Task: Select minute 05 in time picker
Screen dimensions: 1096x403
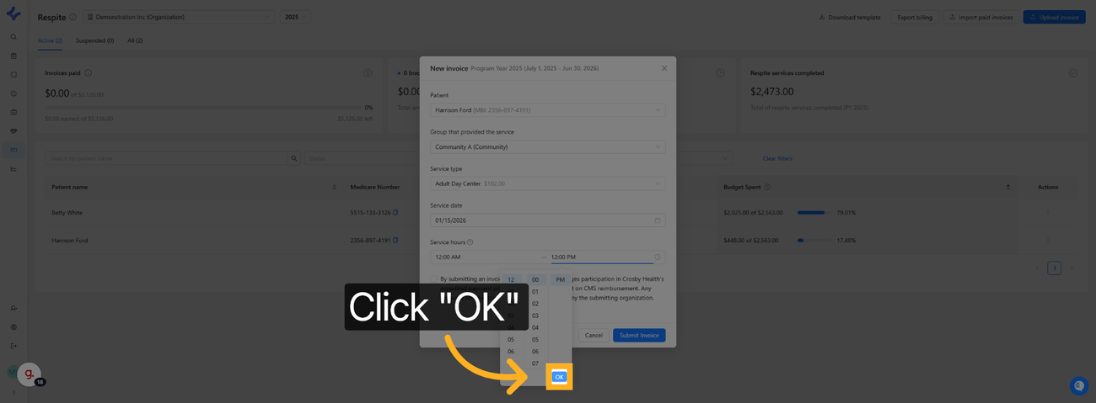Action: tap(535, 340)
